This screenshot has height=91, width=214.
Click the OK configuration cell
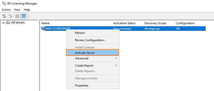click(178, 29)
